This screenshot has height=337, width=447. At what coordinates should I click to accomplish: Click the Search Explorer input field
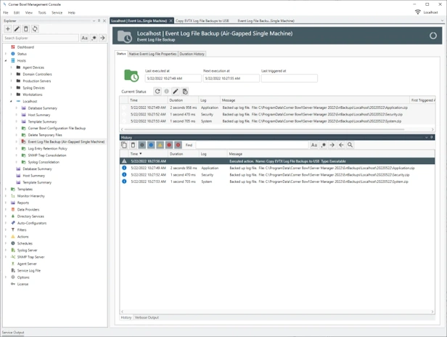pyautogui.click(x=41, y=38)
